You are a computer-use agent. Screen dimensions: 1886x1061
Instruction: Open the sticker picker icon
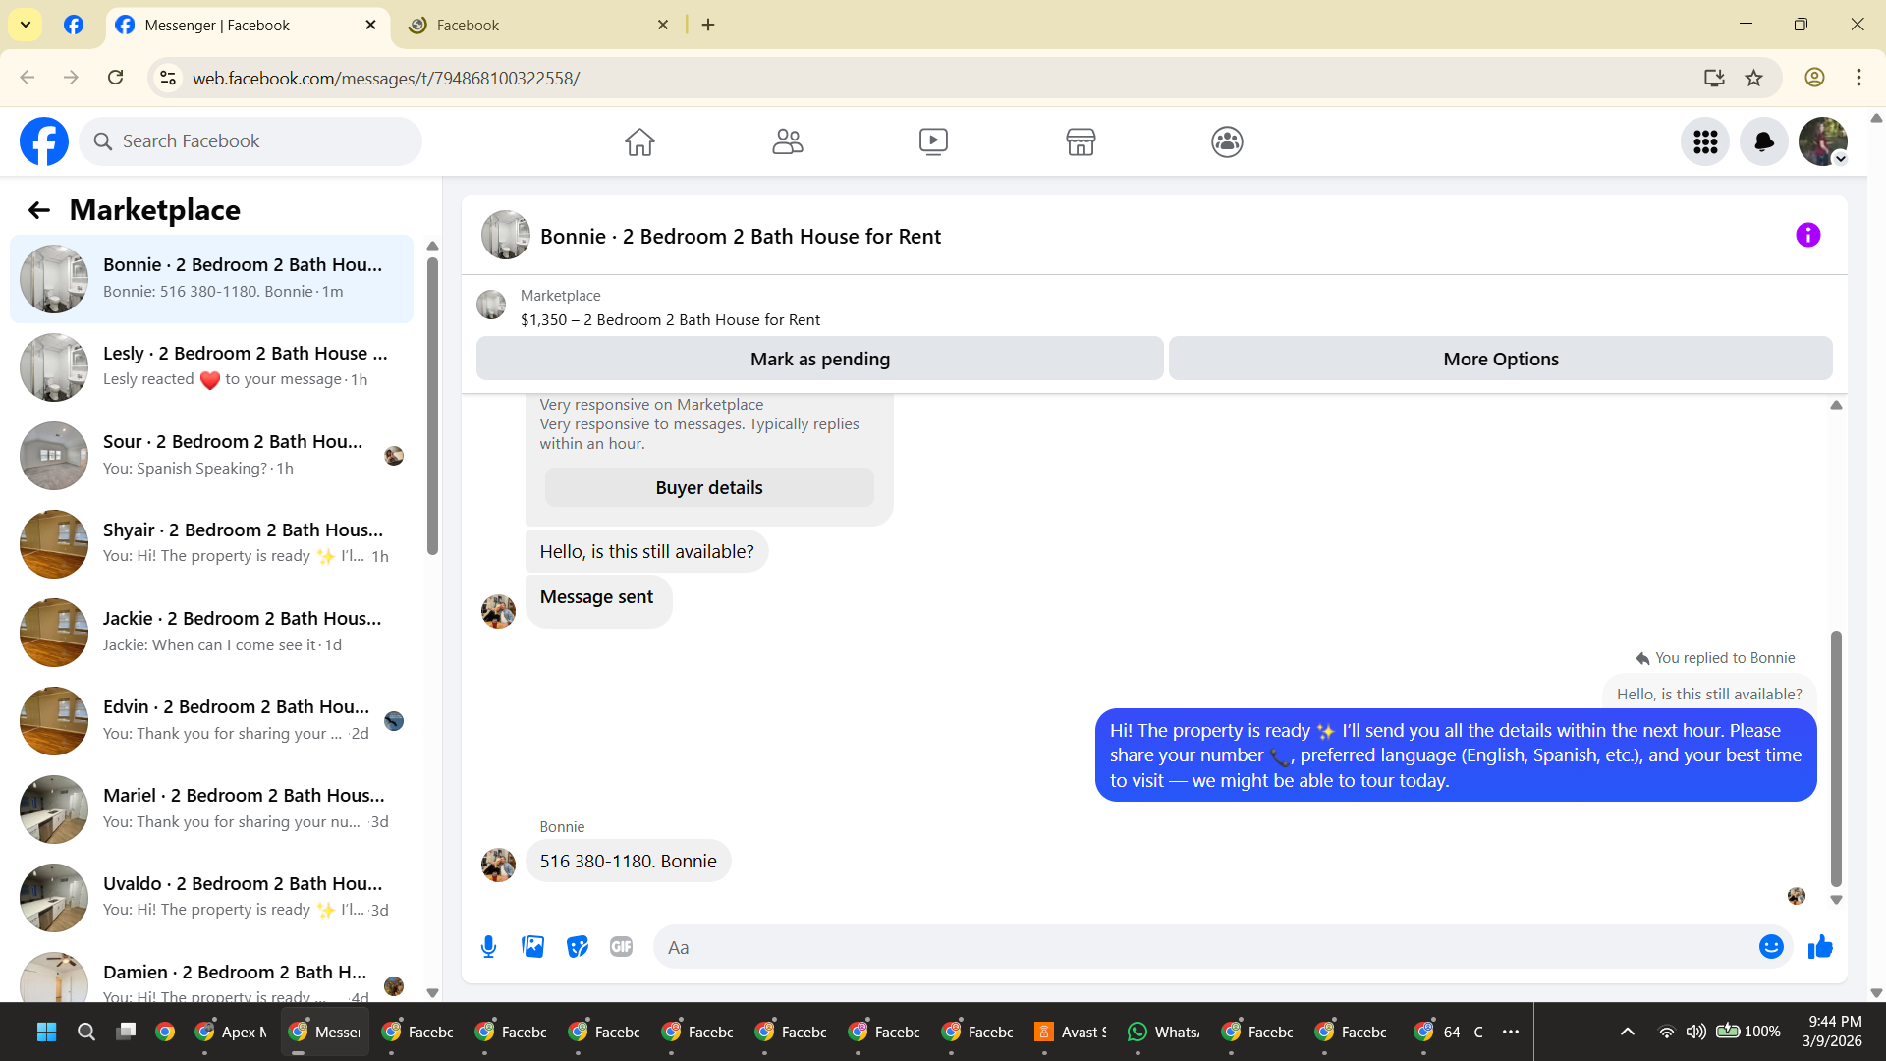[578, 946]
